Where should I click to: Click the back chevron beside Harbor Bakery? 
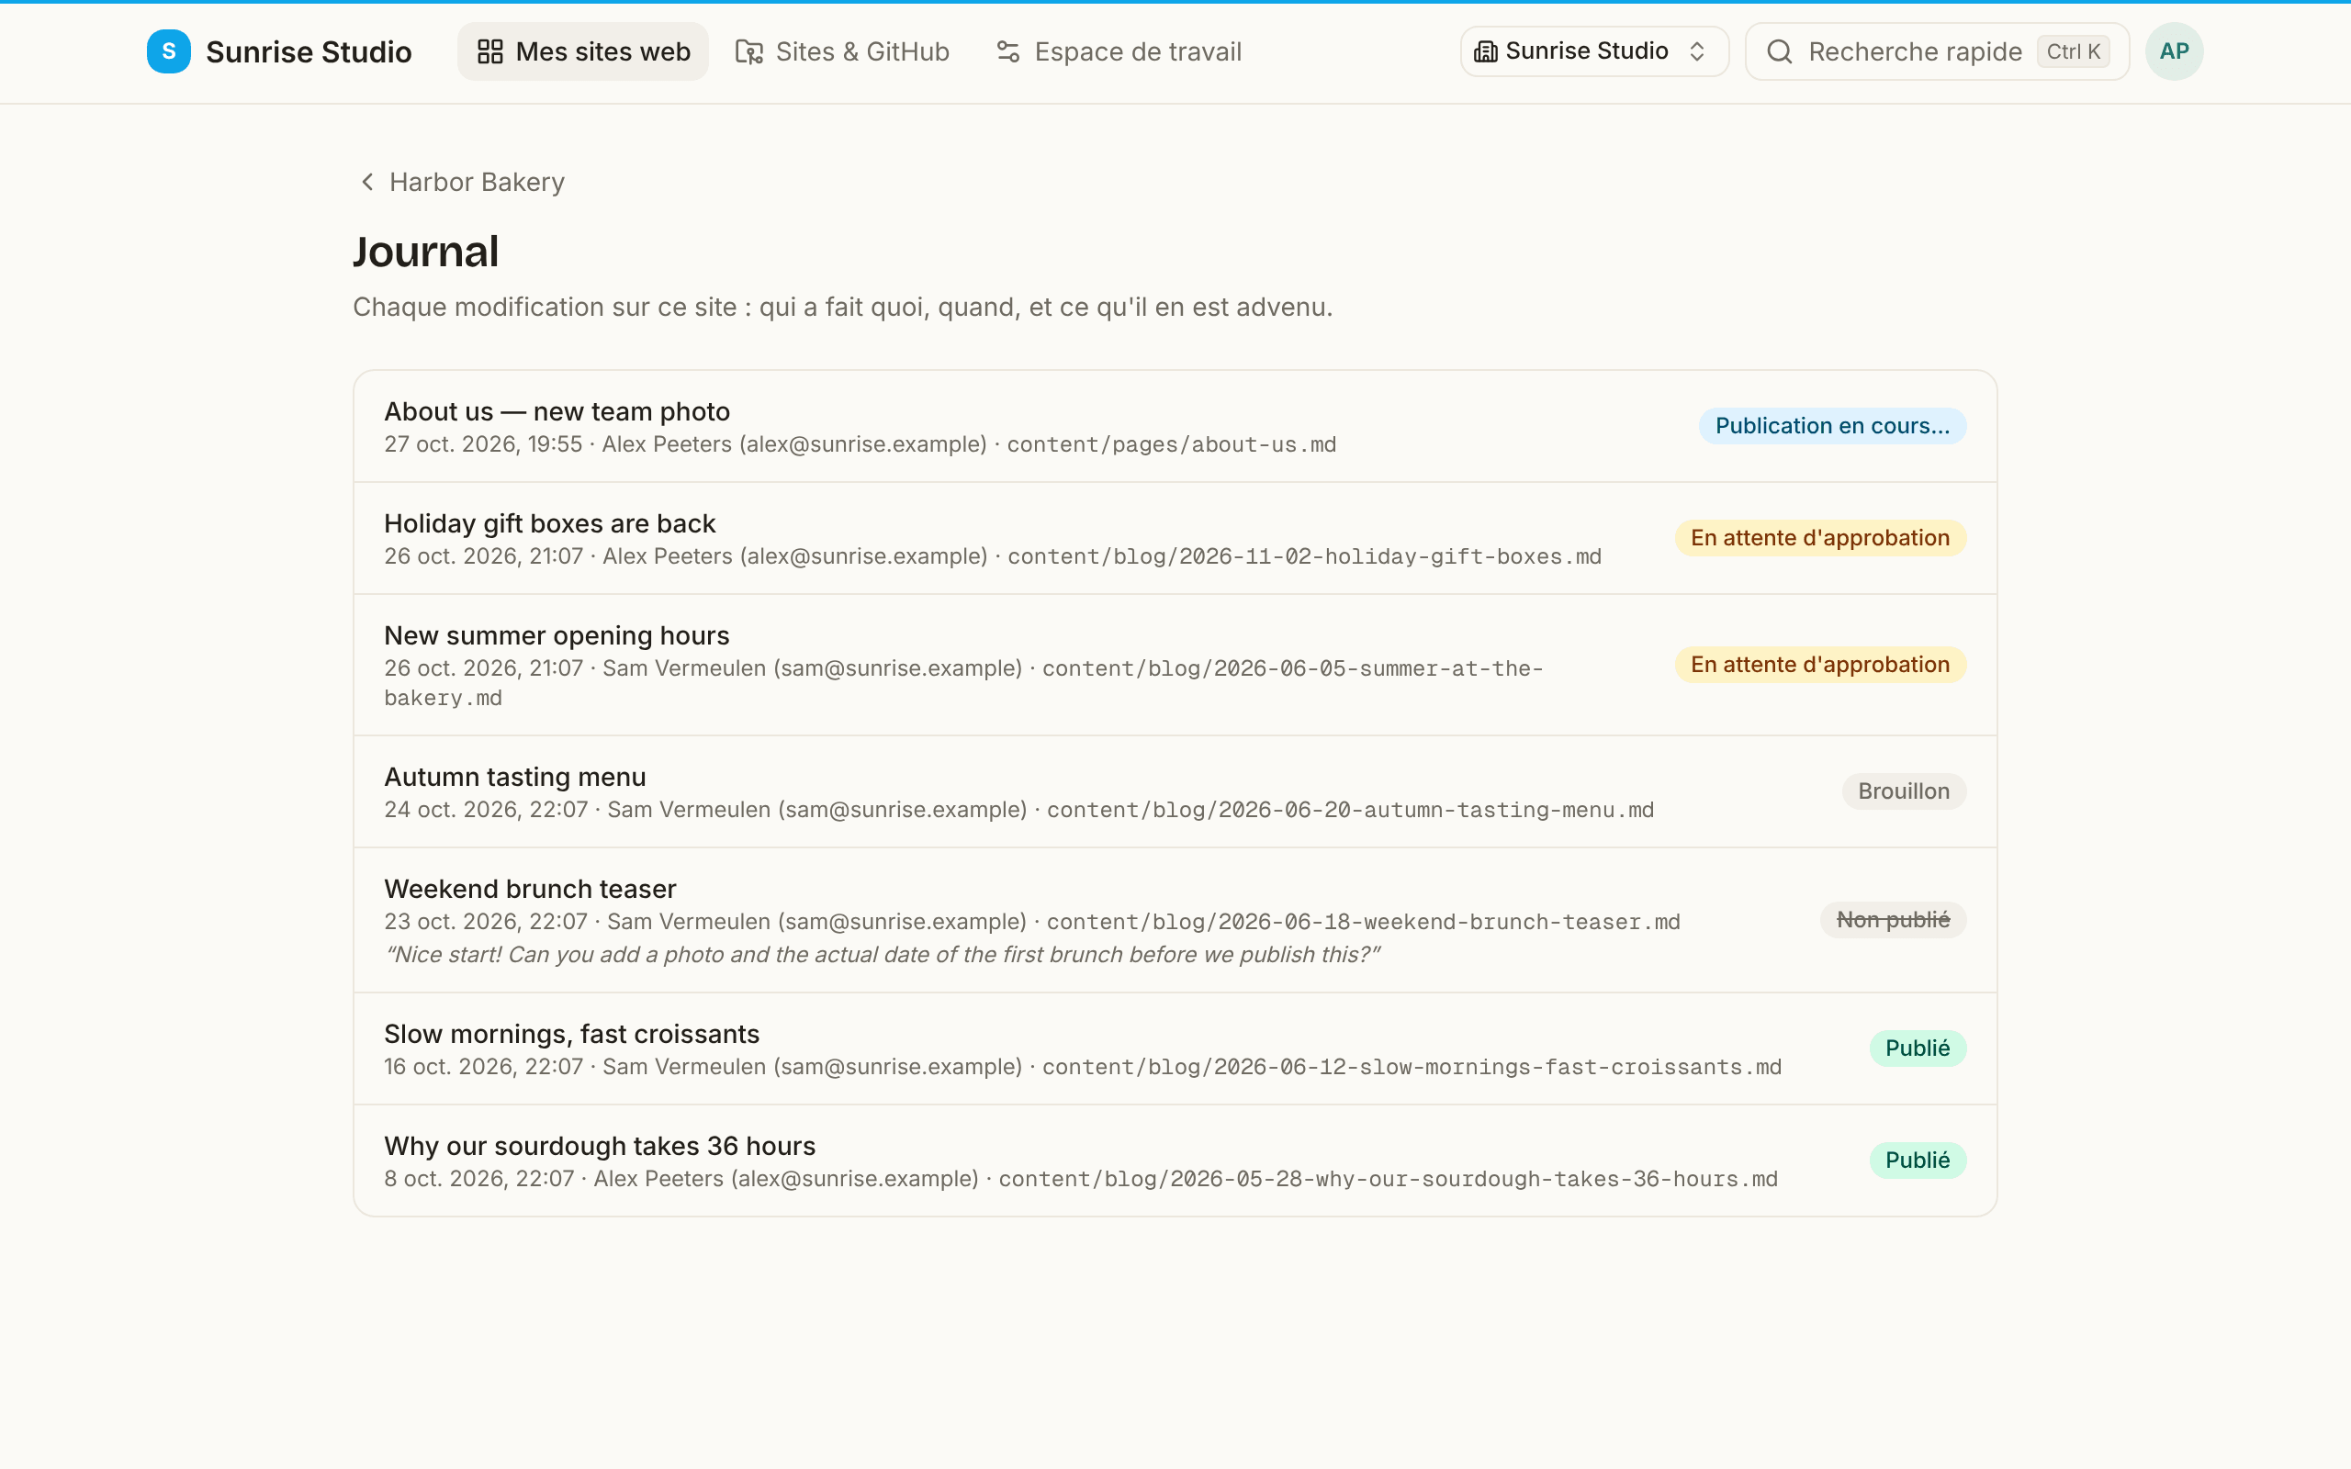(x=367, y=182)
